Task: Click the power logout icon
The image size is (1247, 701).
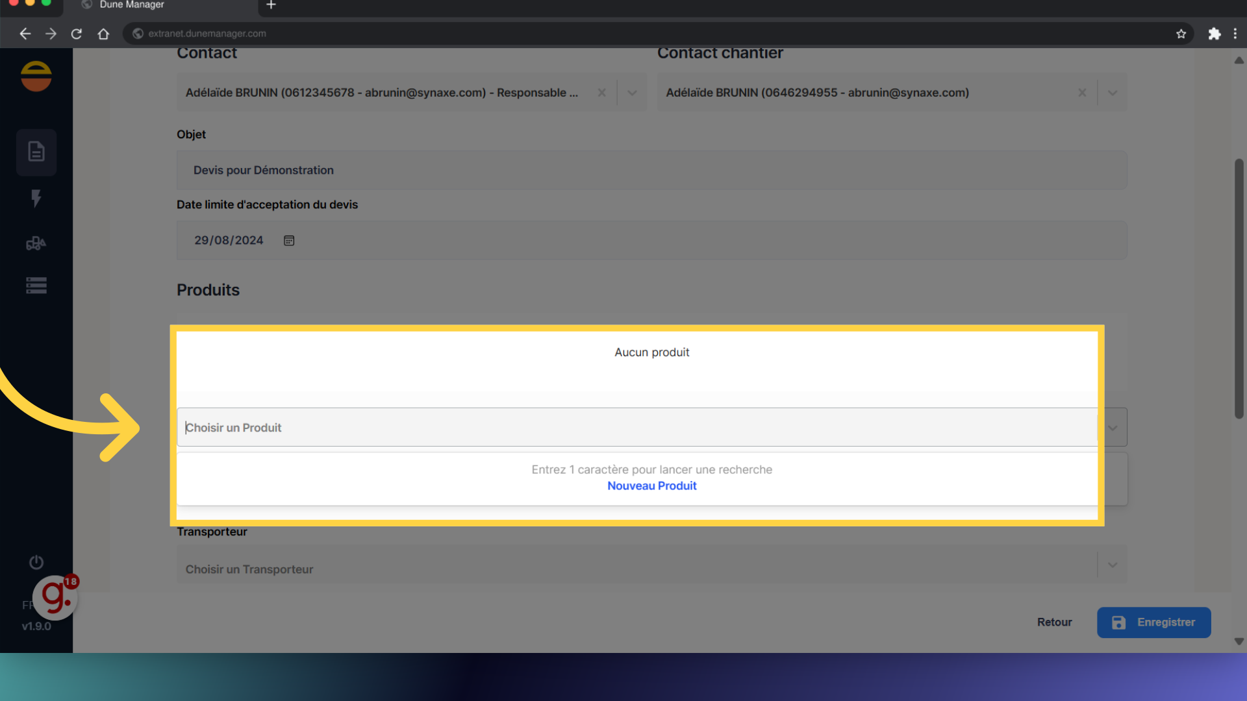Action: pos(36,562)
